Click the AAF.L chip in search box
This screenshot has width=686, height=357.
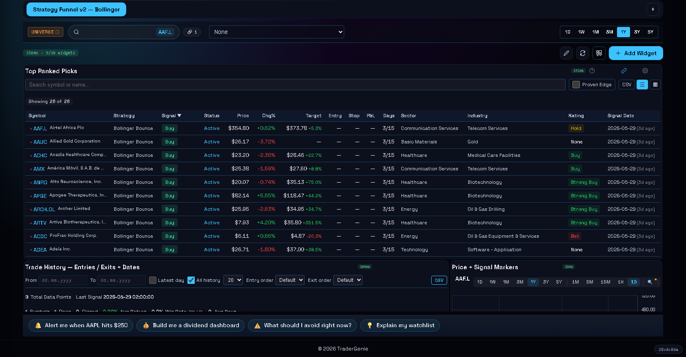[x=165, y=32]
